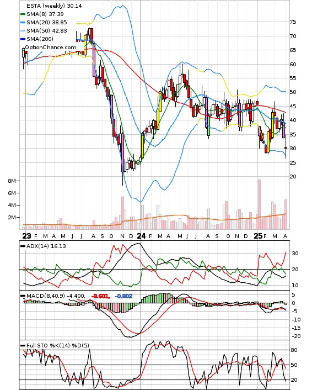The width and height of the screenshot is (312, 390).
Task: Click the 8M volume axis label
Action: coord(12,181)
